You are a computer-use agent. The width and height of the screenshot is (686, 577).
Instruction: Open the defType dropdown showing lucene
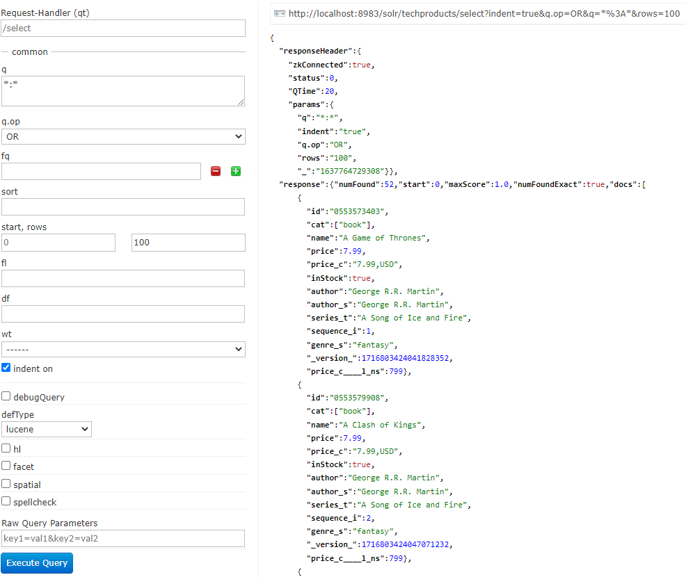tap(47, 429)
